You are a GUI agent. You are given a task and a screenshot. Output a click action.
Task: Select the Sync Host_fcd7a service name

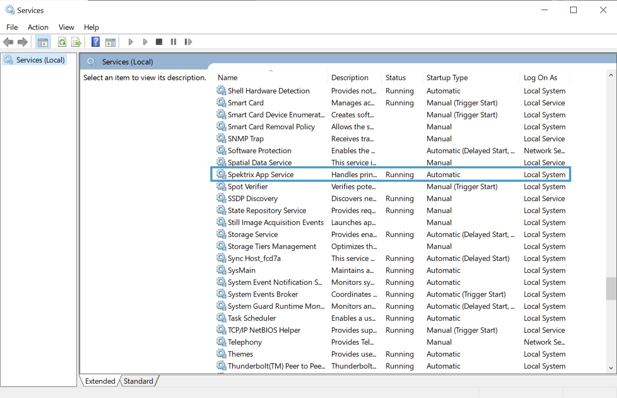pyautogui.click(x=254, y=258)
